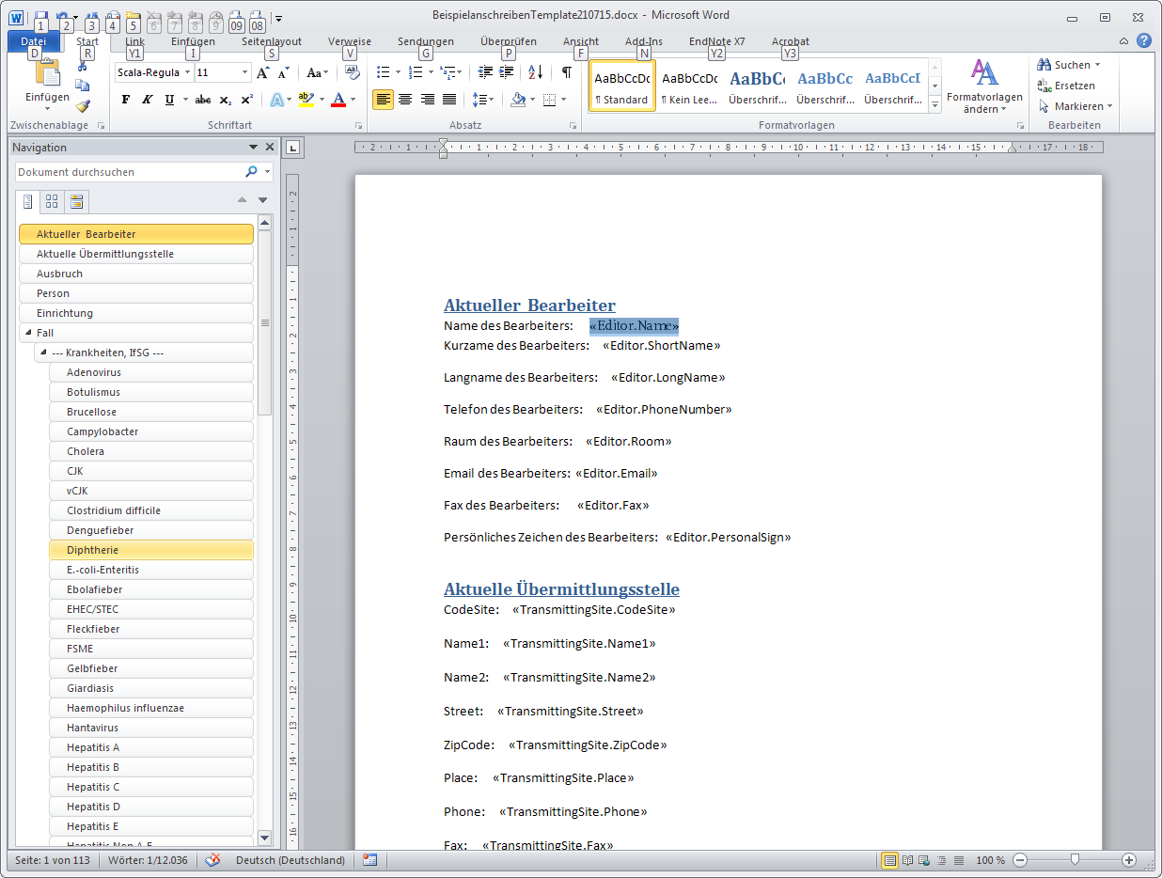Click the grow font size icon
The width and height of the screenshot is (1162, 878).
[263, 72]
